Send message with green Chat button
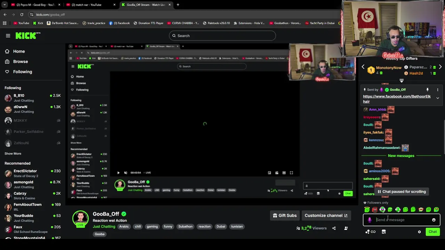Screen dimensions: 445x250 click(x=432, y=232)
